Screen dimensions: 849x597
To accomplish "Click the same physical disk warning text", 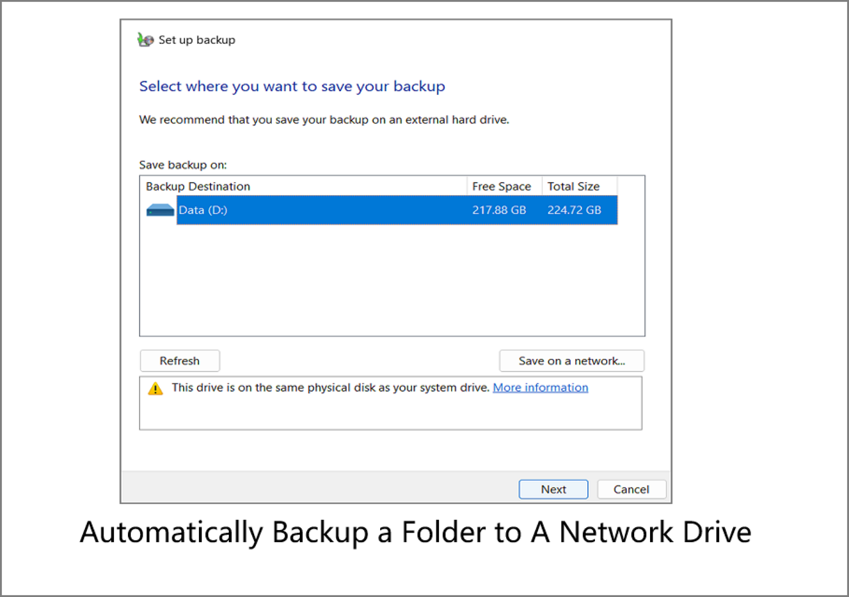I will pos(330,387).
